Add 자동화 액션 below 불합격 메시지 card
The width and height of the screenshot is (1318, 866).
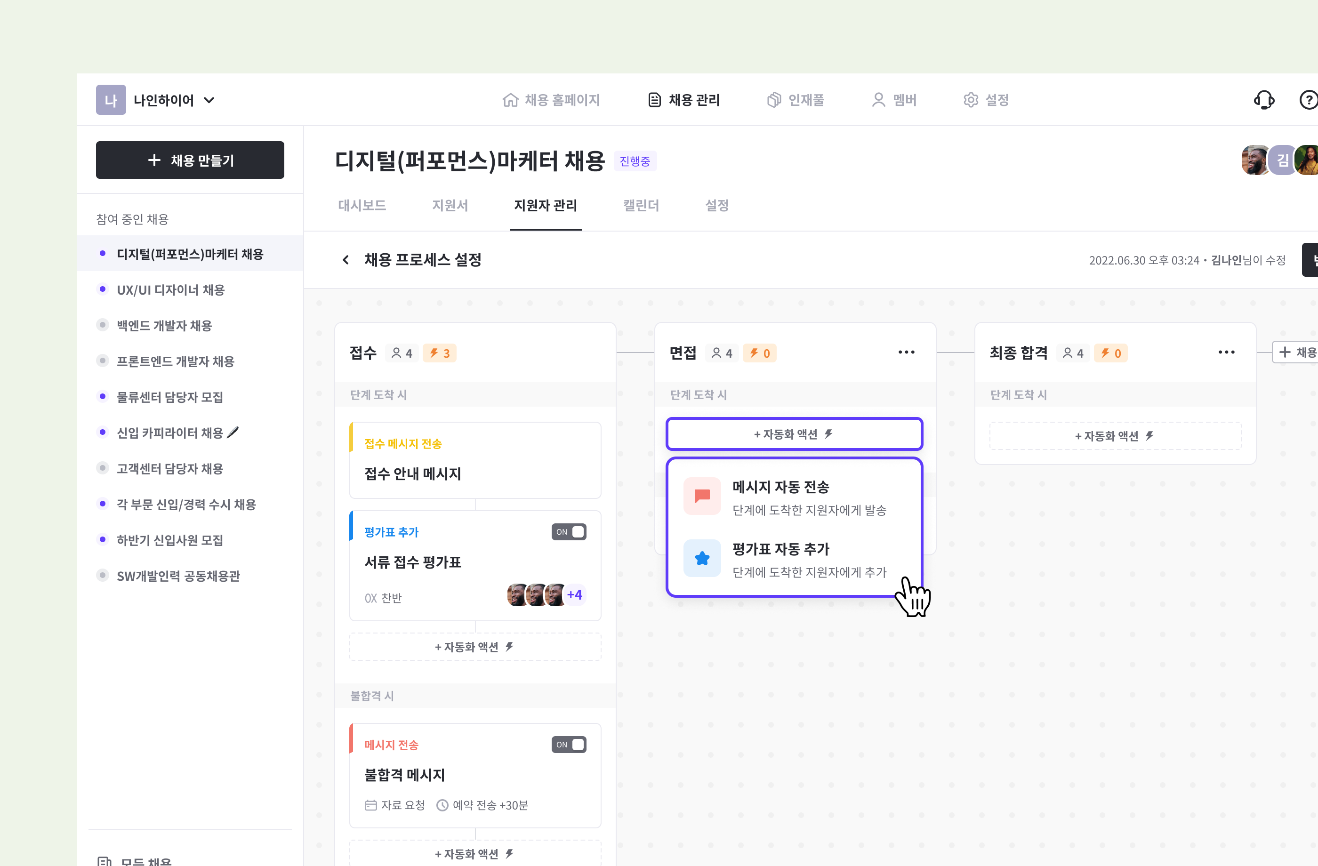click(475, 853)
